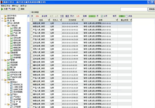
Task: Collapse the 出库业务 folder
Action: [x=5, y=35]
